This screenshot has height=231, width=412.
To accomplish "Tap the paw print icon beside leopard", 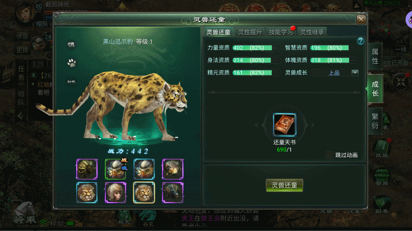I will point(71,63).
